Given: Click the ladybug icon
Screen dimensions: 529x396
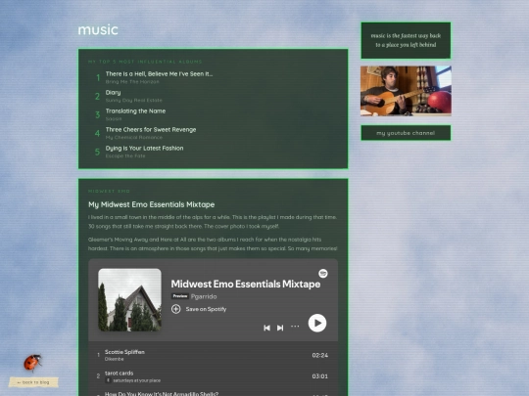Looking at the screenshot, I should click(x=32, y=363).
